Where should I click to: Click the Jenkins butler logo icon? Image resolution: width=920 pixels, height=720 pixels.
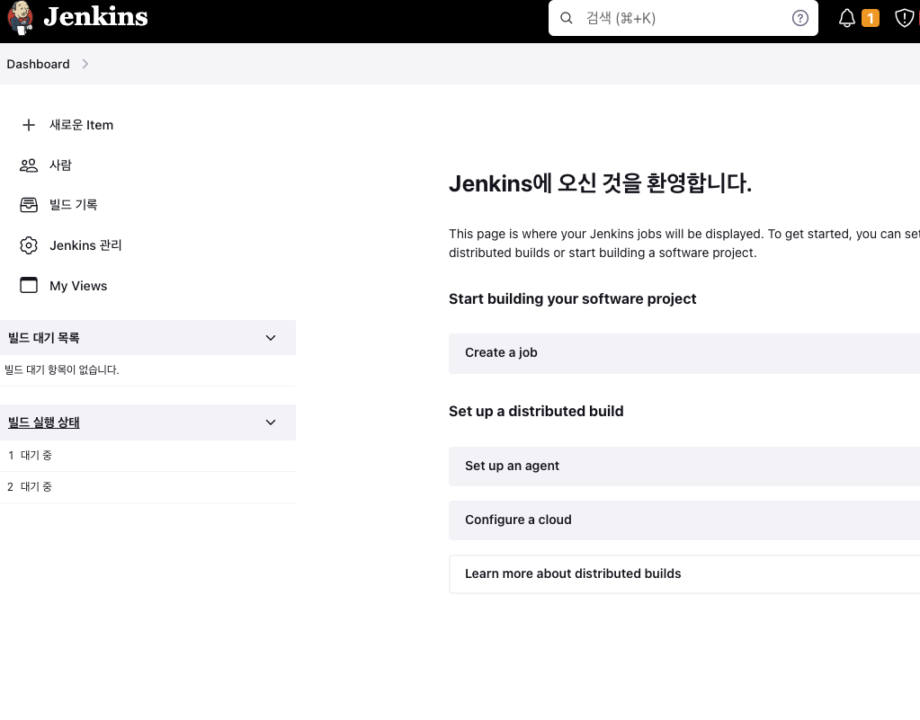point(20,18)
